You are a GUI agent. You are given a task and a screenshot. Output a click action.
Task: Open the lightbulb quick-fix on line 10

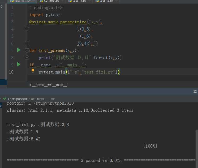pyautogui.click(x=33, y=71)
